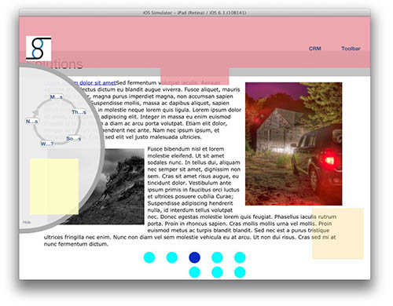Select the first cyan page dot in top row
Screen dimensions: 393x306
[x=149, y=257]
